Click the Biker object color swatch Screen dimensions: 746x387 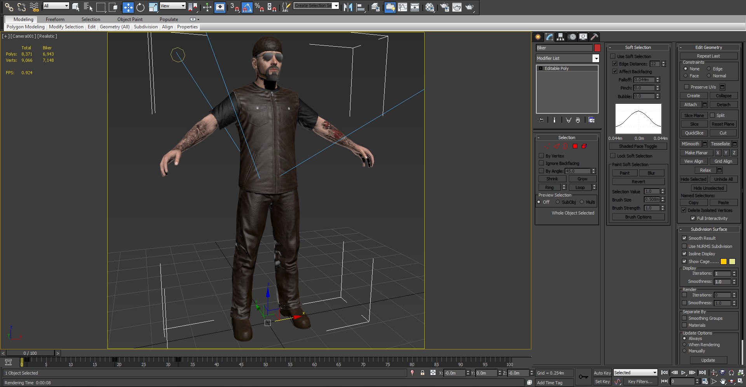[x=597, y=48]
